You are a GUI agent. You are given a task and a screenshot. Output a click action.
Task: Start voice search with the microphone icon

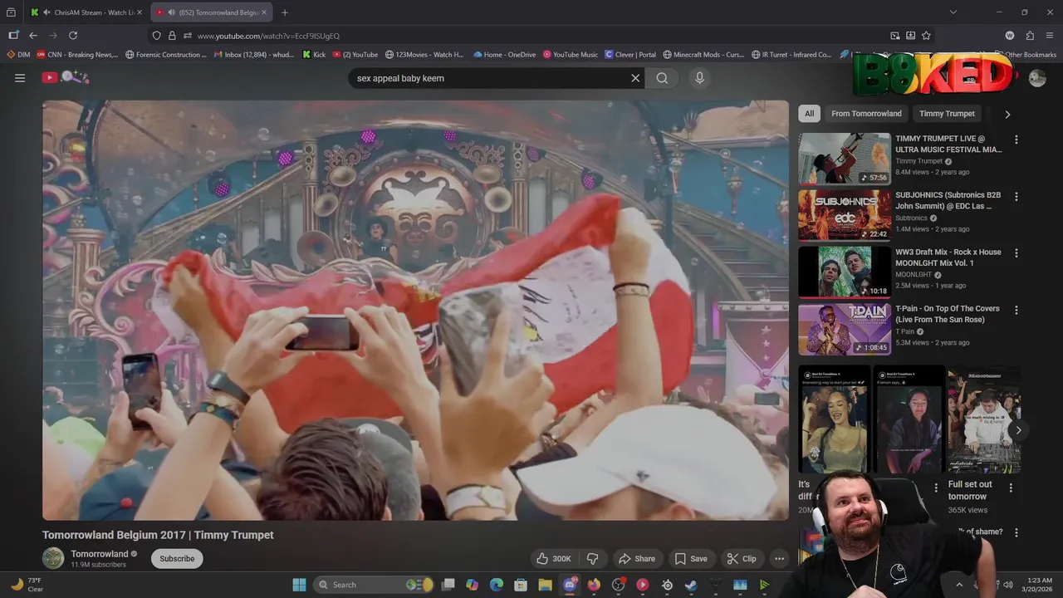coord(699,78)
